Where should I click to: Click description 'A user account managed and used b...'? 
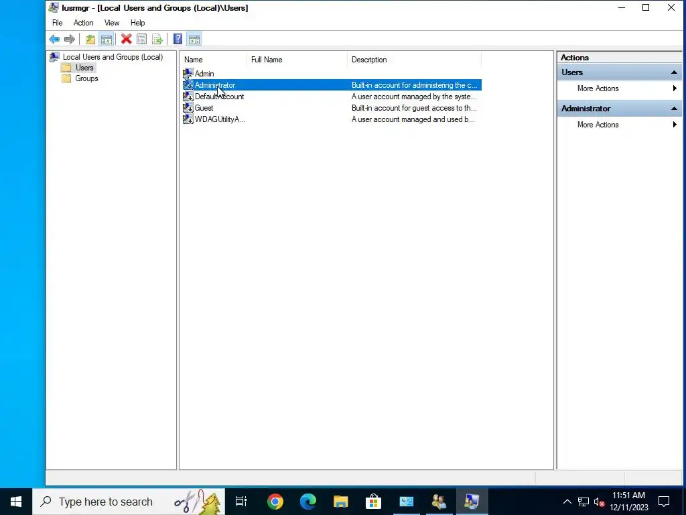[x=413, y=119]
